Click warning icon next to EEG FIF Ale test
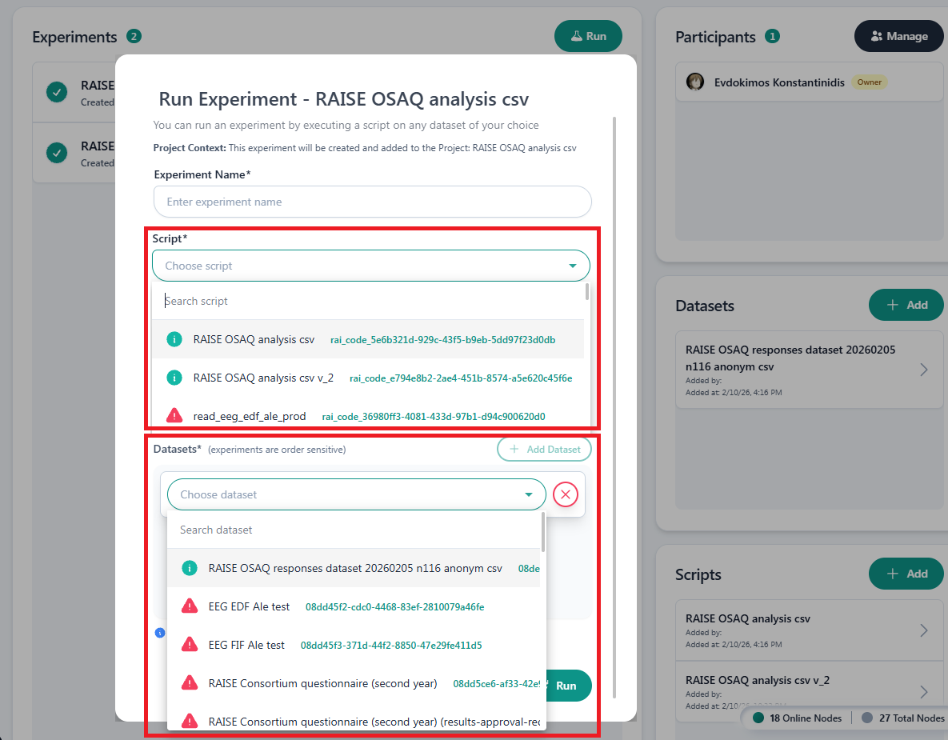Screen dimensions: 948x740 click(x=189, y=645)
